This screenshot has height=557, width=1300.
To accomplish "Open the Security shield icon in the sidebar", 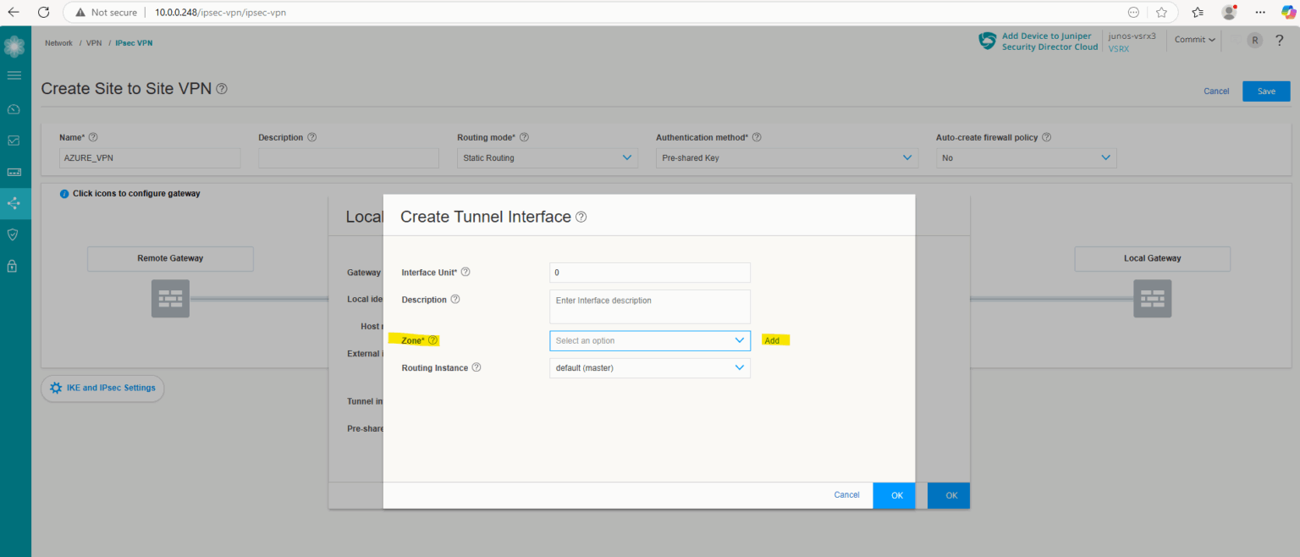I will (x=14, y=234).
